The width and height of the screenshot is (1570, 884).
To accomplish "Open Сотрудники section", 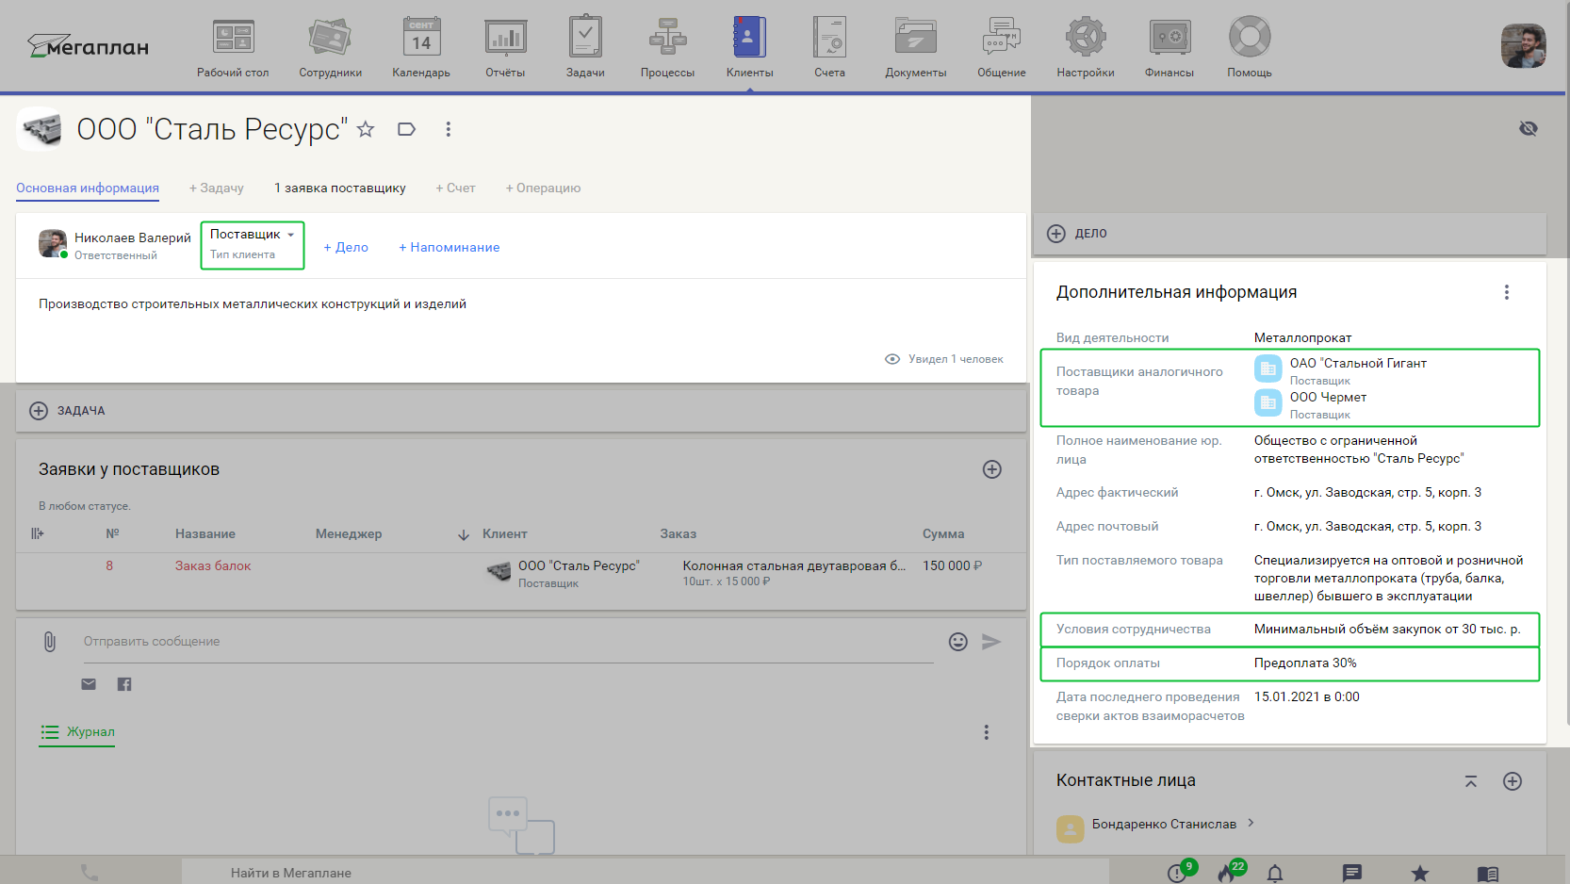I will 330,47.
